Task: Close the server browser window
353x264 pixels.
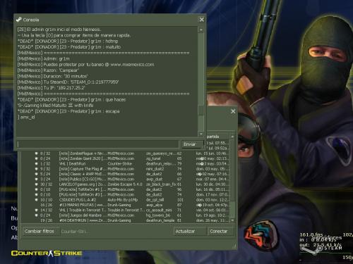Action: 233,111
